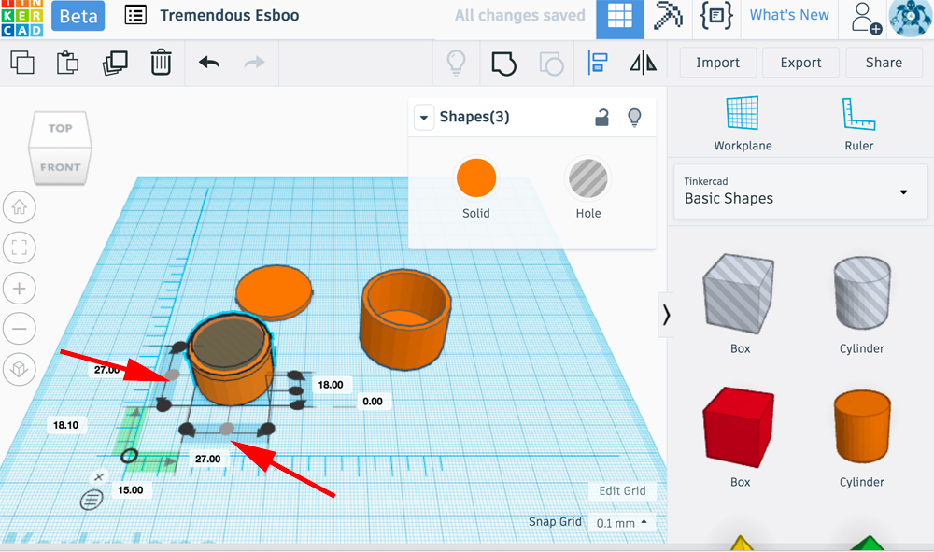
Task: Pick the orange Cylinder shape
Action: click(x=862, y=426)
